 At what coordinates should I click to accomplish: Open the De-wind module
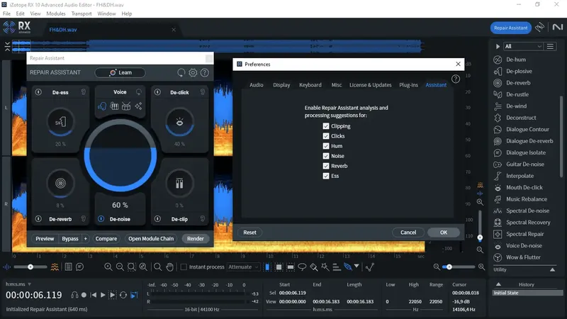point(516,106)
